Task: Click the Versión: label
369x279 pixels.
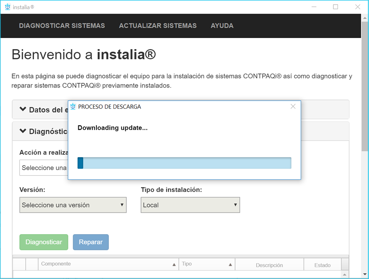Action: coord(32,190)
